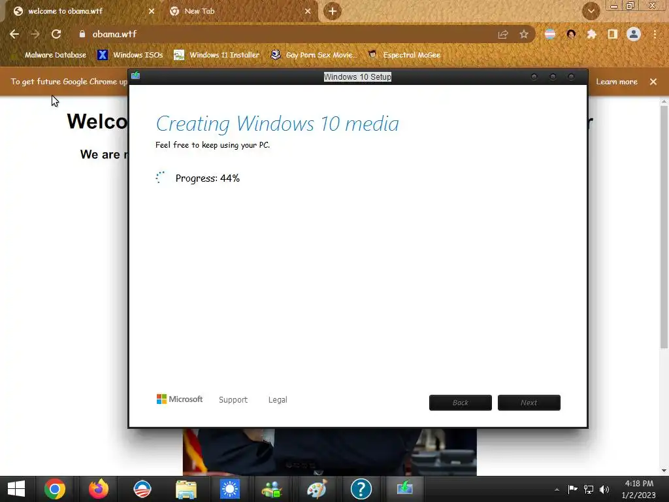Screen dimensions: 669x502
Task: Open the volume speaker tray icon
Action: 604,489
